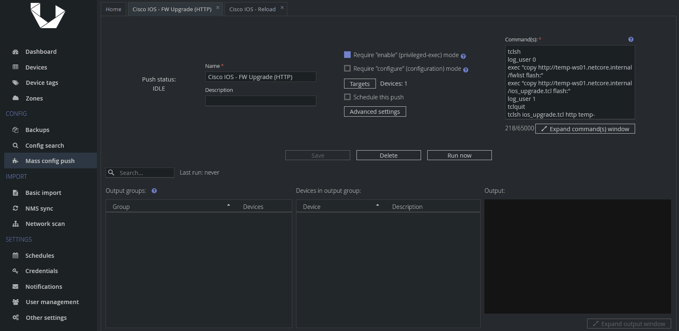
Task: Click the Schedules calendar icon
Action: pos(15,255)
